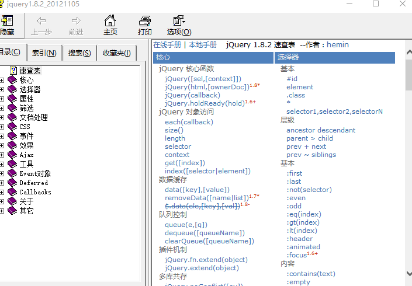Click the Print (打印) toolbar icon

pos(144,21)
